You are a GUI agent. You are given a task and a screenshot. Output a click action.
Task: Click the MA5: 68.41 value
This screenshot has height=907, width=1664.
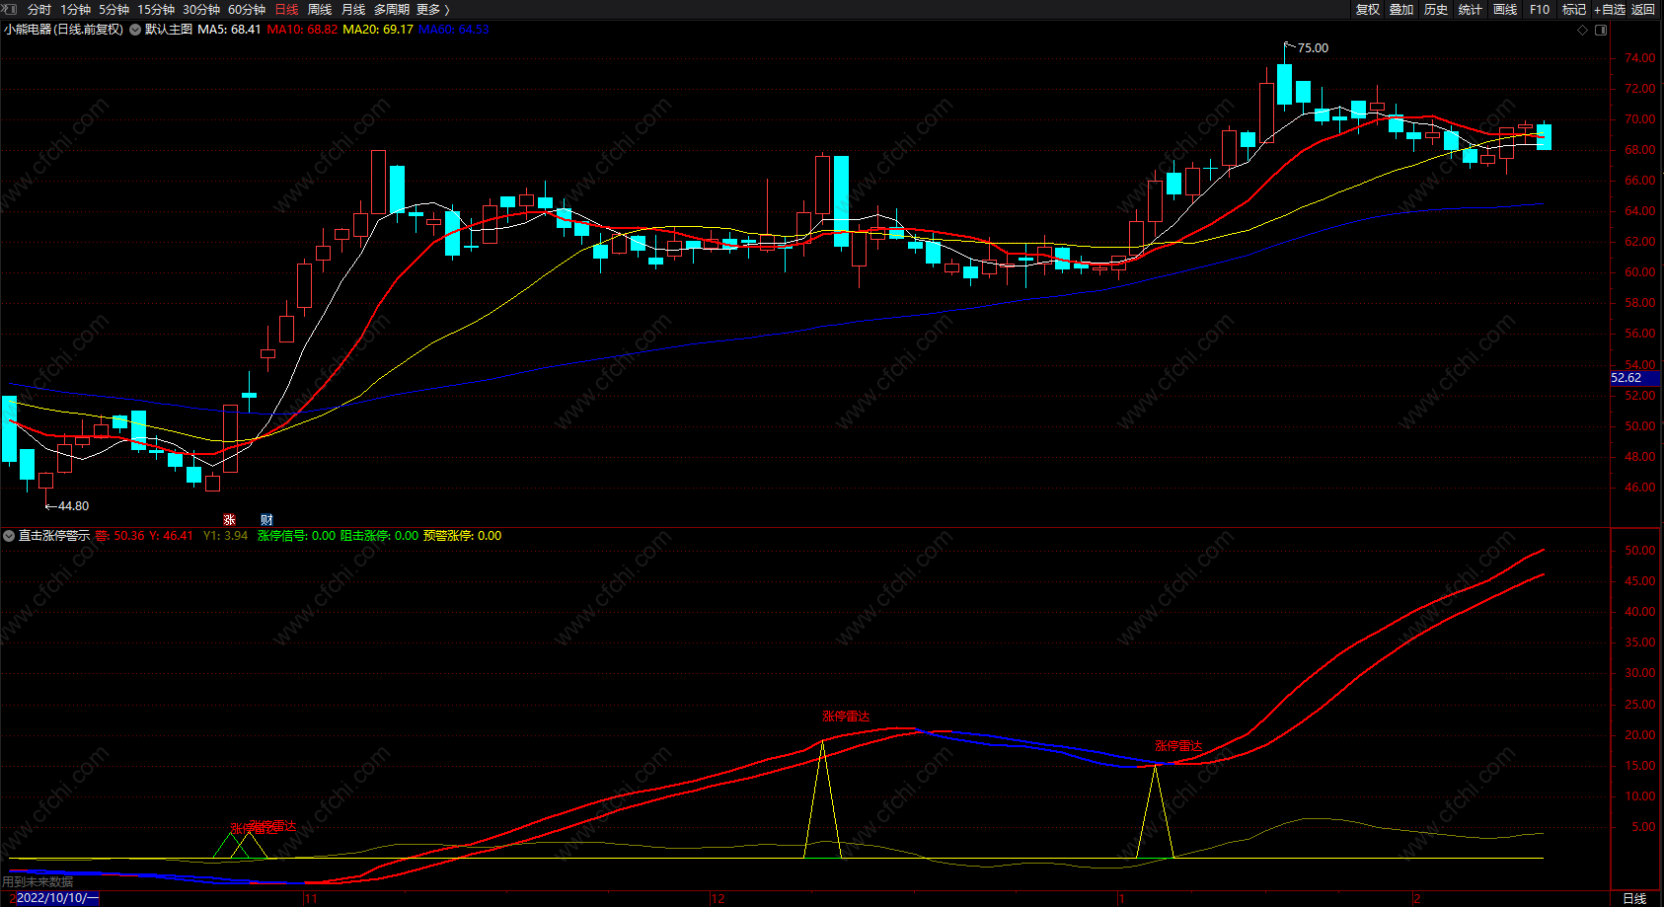click(x=230, y=30)
